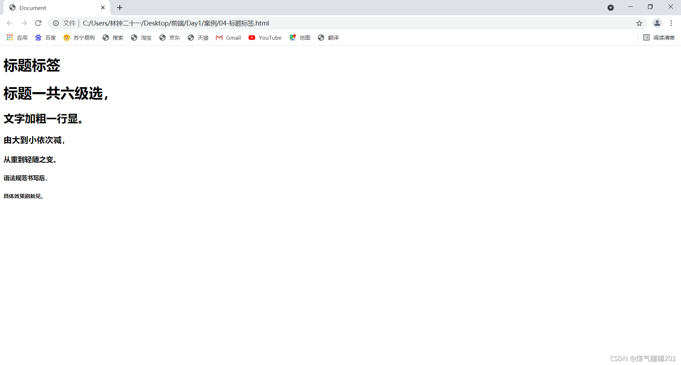681x365 pixels.
Task: Go back using the browser back arrow
Action: click(10, 23)
